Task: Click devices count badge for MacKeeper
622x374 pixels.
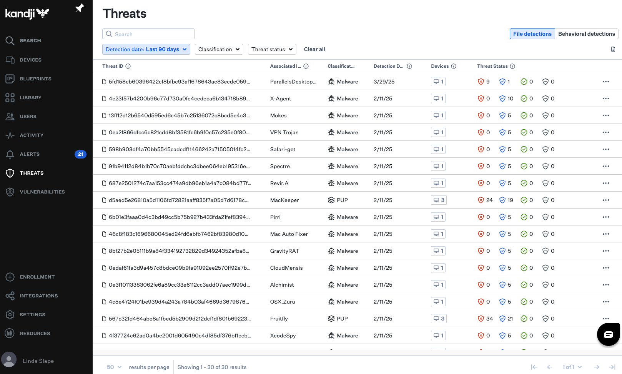Action: (x=439, y=200)
